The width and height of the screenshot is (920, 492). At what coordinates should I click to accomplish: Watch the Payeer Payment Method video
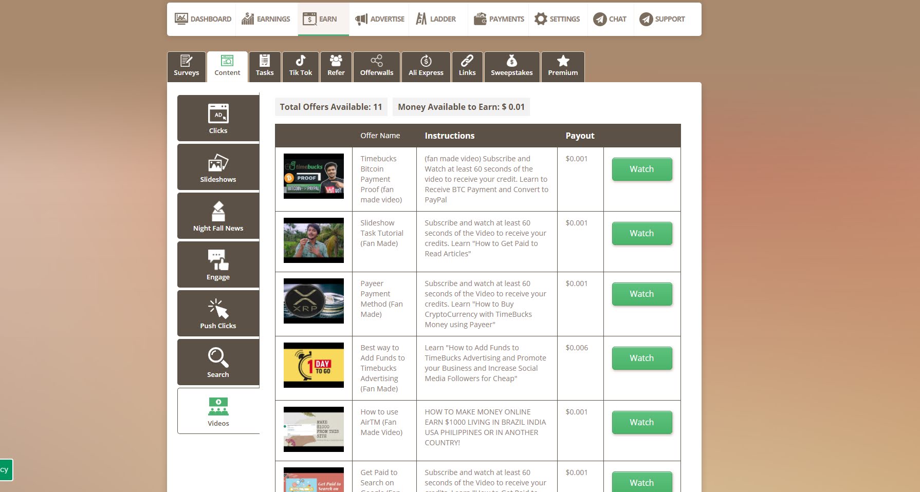[x=642, y=294]
